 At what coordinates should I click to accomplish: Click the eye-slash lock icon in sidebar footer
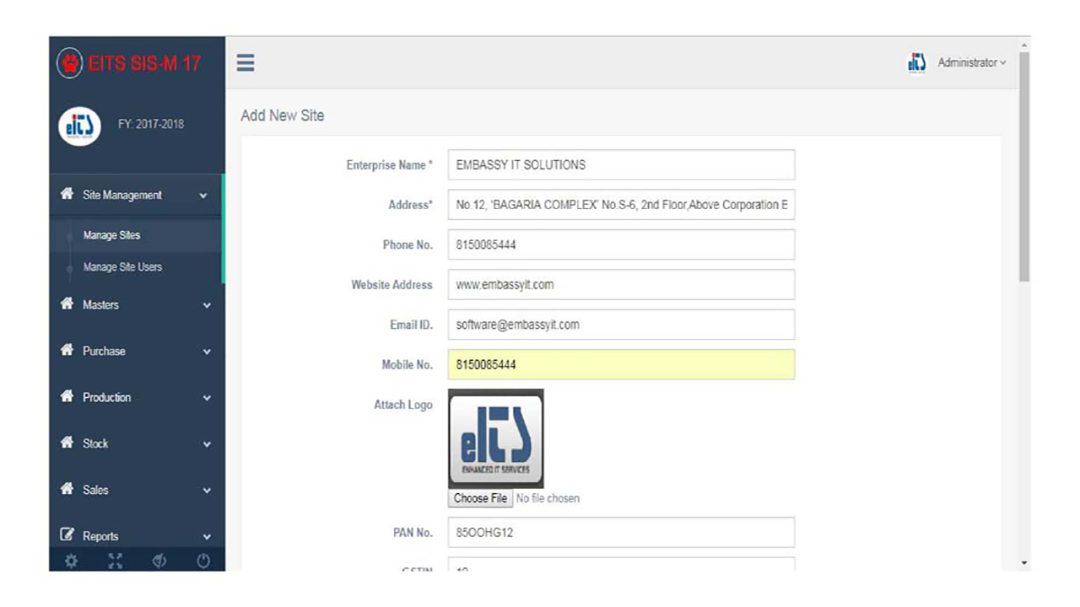coord(159,561)
